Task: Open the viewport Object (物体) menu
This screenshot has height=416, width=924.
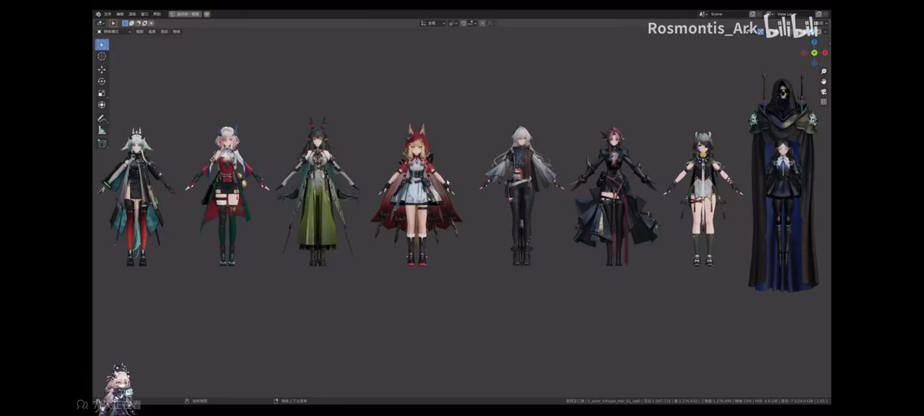Action: point(176,32)
